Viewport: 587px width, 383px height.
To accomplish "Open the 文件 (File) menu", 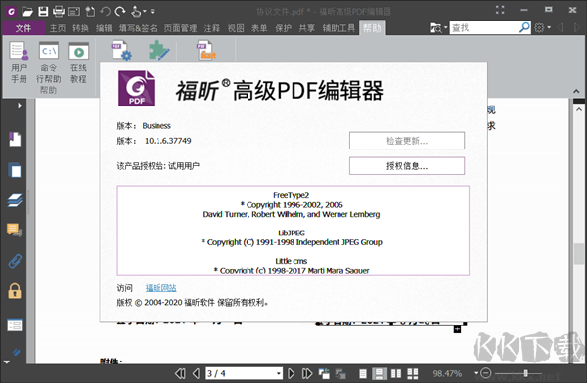I will tap(23, 28).
